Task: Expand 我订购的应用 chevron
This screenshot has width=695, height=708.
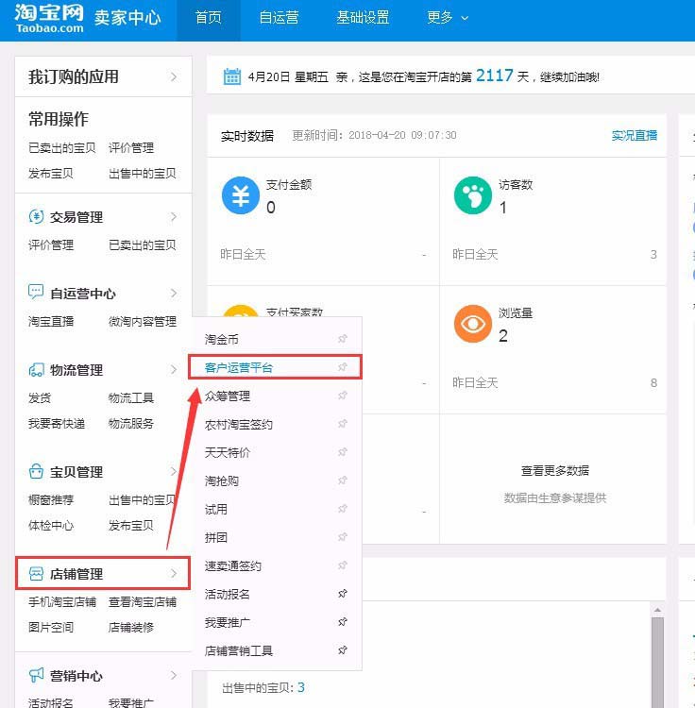Action: tap(174, 76)
